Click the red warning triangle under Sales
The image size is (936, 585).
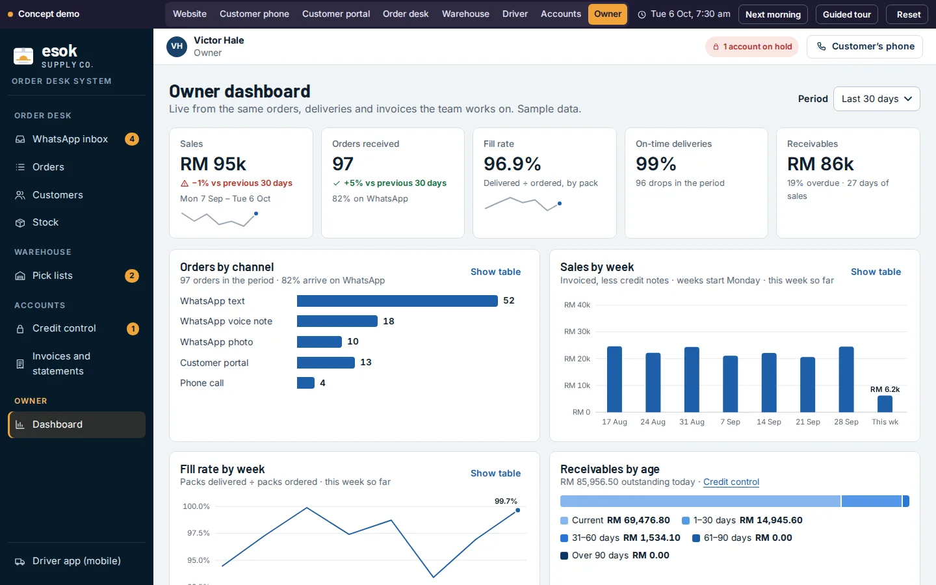click(x=185, y=183)
